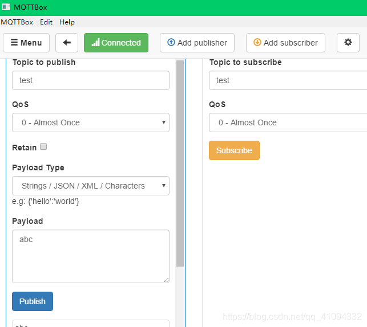Click the e.g: {'hello':'world'} hint text
Image resolution: width=367 pixels, height=327 pixels.
tap(46, 201)
